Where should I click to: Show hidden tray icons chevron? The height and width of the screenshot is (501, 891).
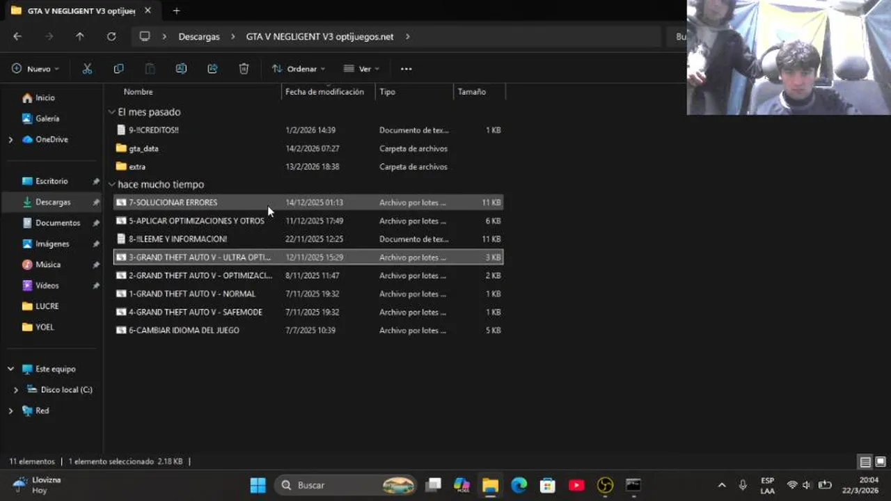[722, 485]
